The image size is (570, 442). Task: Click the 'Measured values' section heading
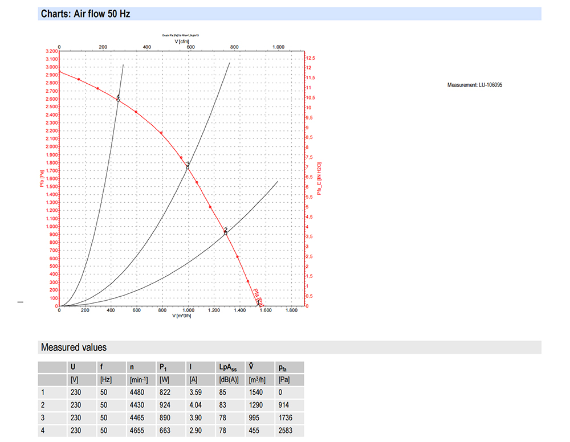click(74, 347)
